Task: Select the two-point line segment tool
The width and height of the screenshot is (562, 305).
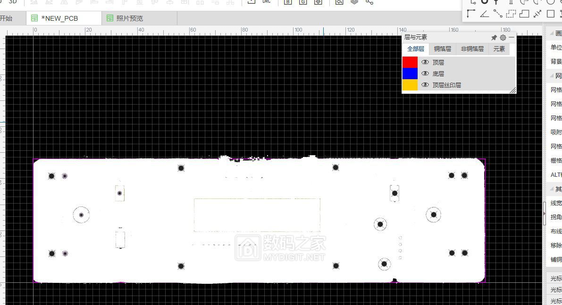Action: pyautogui.click(x=497, y=14)
